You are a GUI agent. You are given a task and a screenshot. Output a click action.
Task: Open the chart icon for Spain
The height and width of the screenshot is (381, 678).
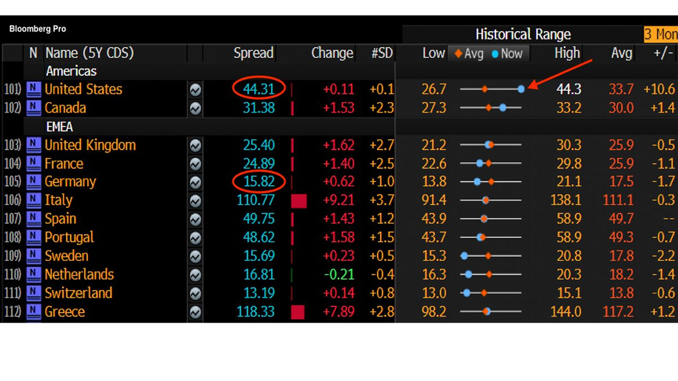pyautogui.click(x=196, y=219)
